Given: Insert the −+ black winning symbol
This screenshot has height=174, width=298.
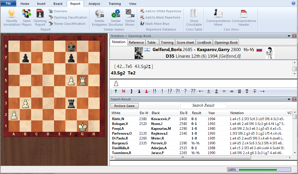Looking at the screenshot, I should 263,91.
